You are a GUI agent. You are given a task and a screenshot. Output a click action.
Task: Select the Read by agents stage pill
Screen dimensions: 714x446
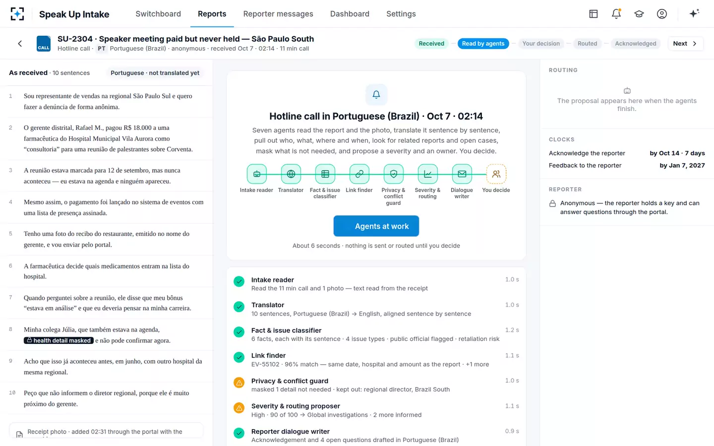click(x=483, y=44)
